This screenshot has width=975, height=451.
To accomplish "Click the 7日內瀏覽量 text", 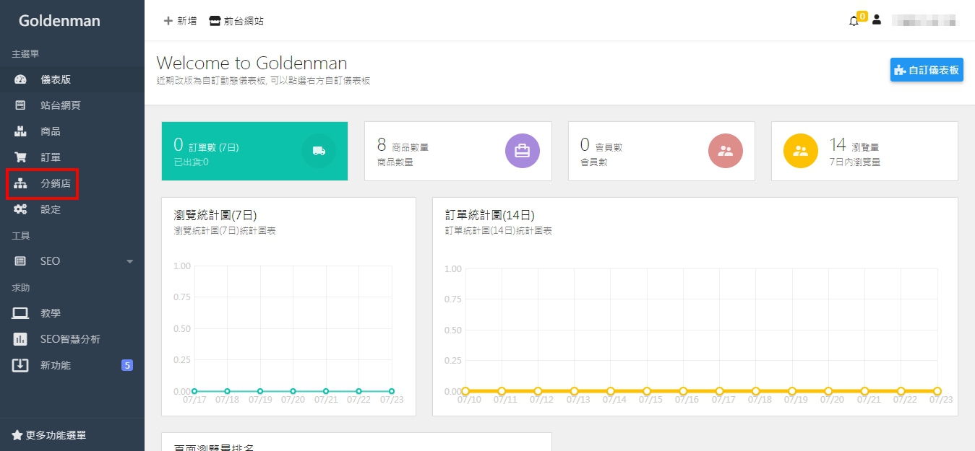I will click(x=854, y=162).
